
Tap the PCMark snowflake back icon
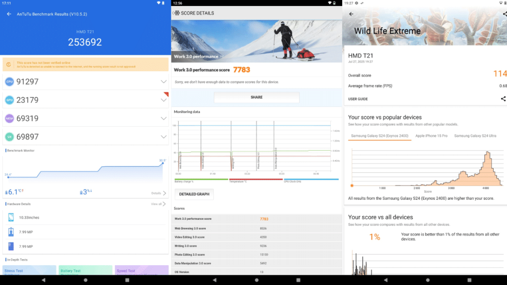[177, 13]
